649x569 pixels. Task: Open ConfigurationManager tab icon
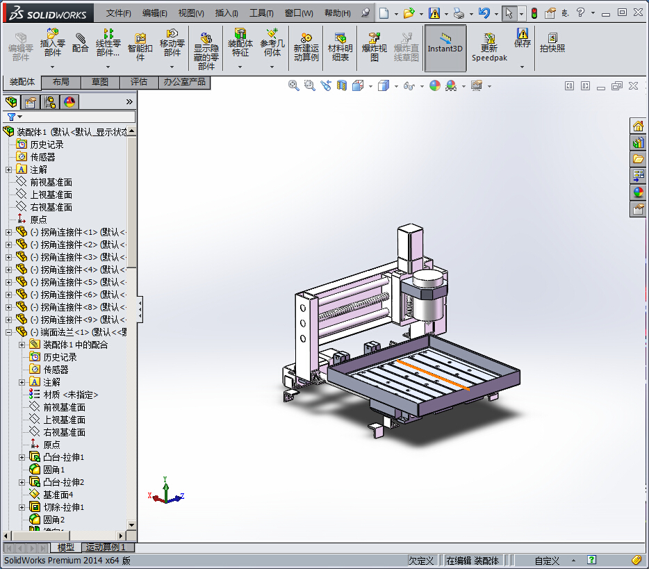pos(50,102)
